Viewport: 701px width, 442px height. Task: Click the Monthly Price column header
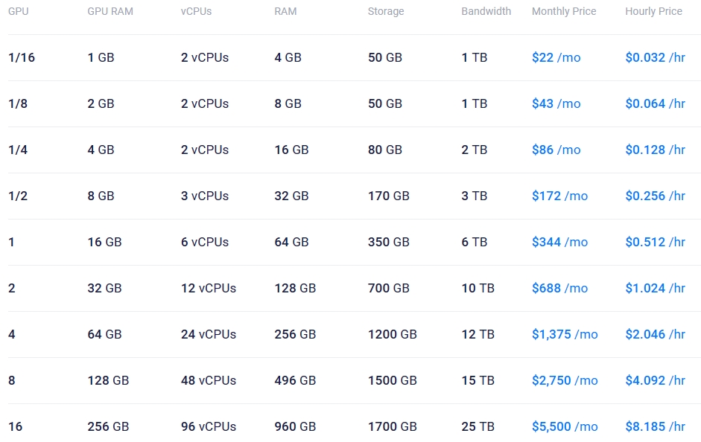coord(564,11)
